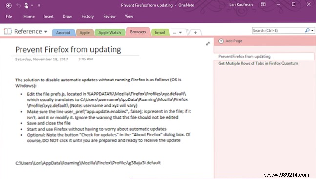
Task: Click the notebook icon beside Reference
Action: pos(8,31)
